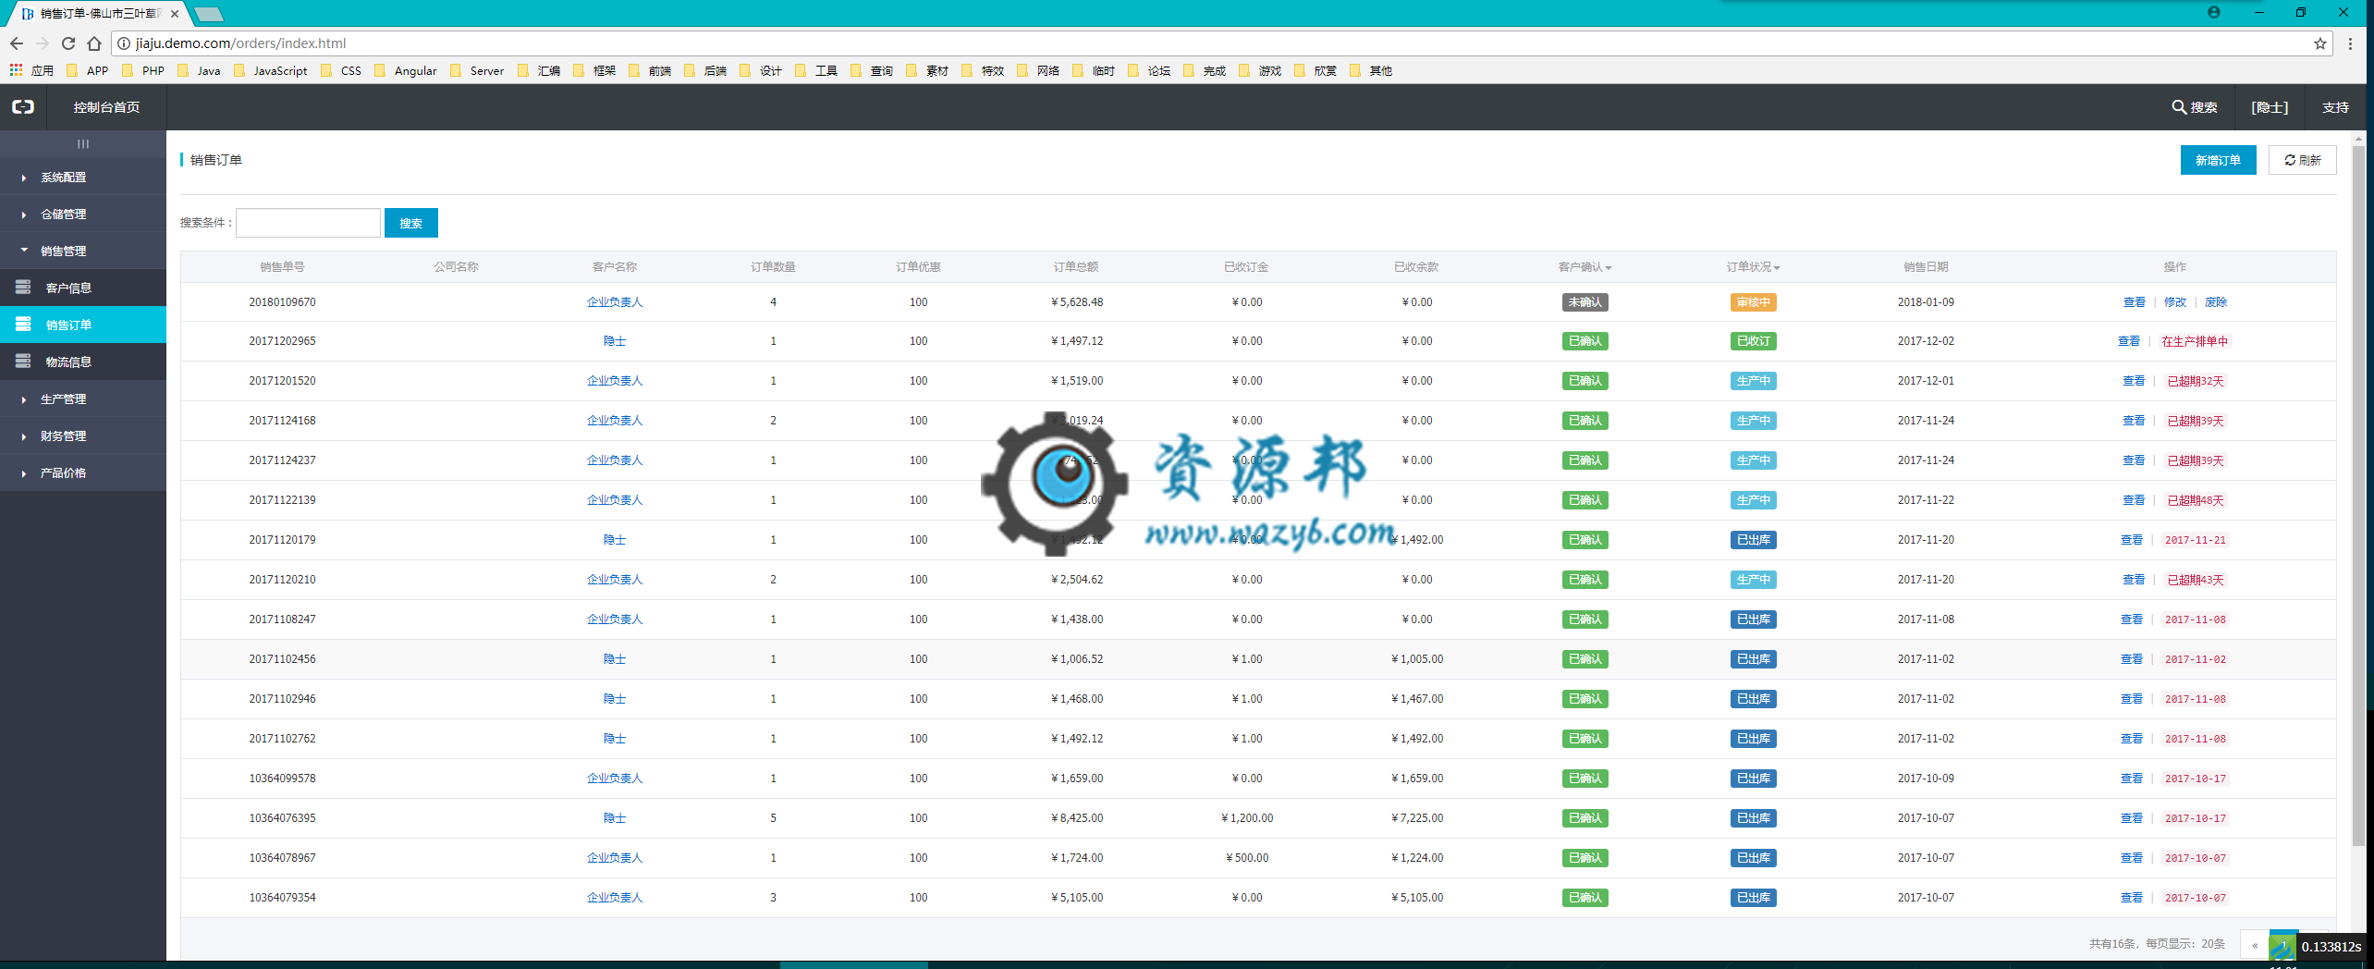
Task: View order 20171202965 via 查看
Action: pyautogui.click(x=2128, y=341)
